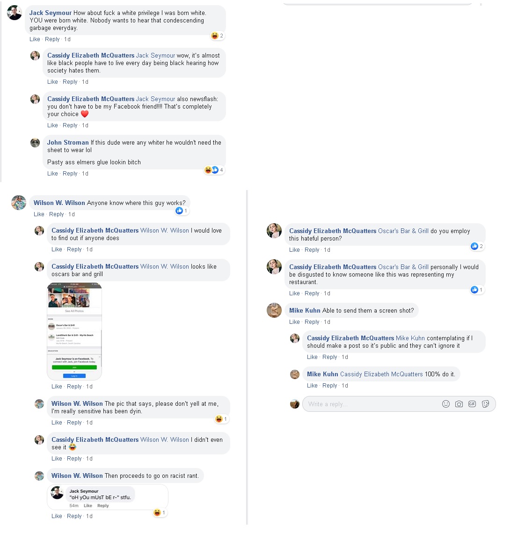Open the embedded Jack Seymour comment screenshot

point(108,497)
